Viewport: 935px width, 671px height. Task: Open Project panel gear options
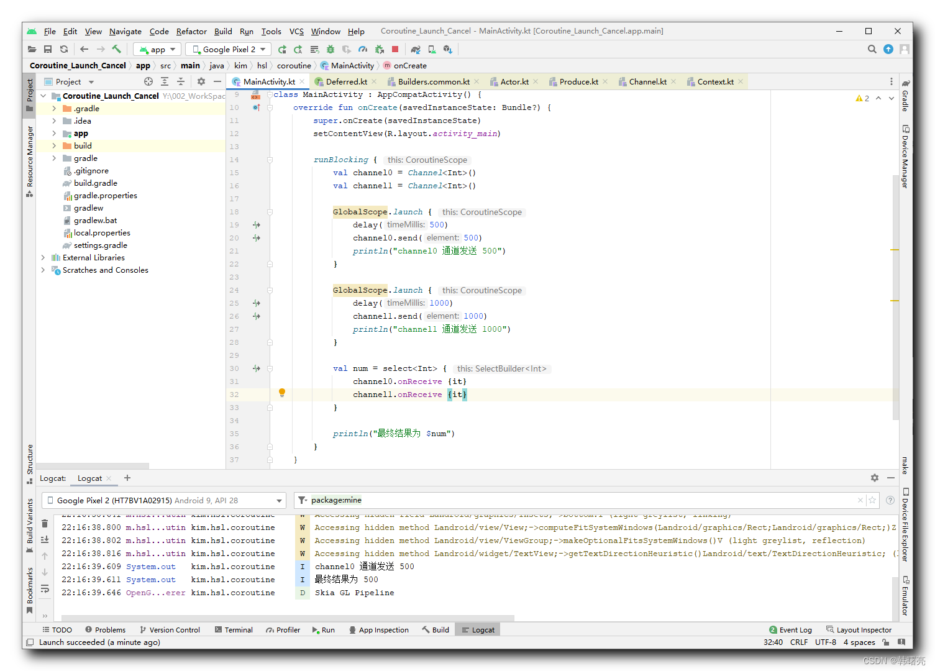[x=201, y=81]
